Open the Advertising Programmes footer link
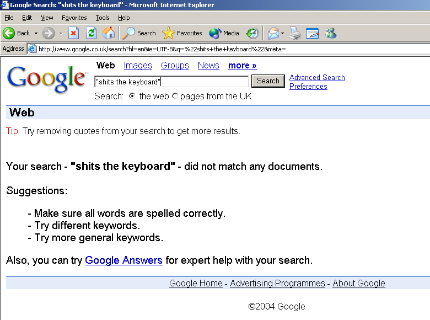The image size is (430, 320). tap(277, 283)
